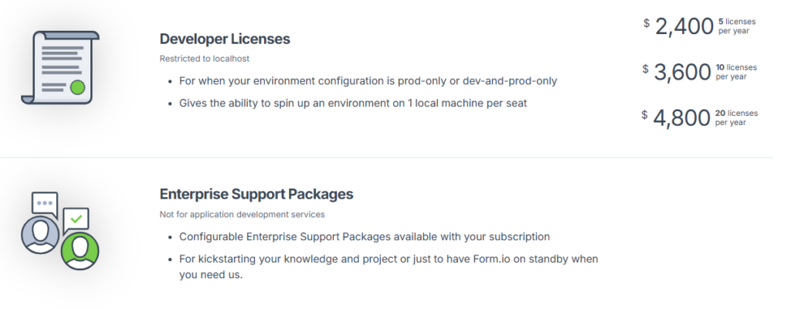Click the '10 licenses per year' label
Screen dimensions: 791x309
tap(736, 72)
